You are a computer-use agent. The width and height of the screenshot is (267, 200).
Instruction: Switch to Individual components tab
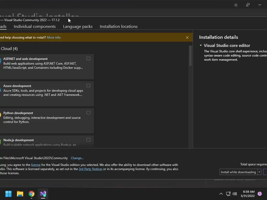[x=35, y=27]
